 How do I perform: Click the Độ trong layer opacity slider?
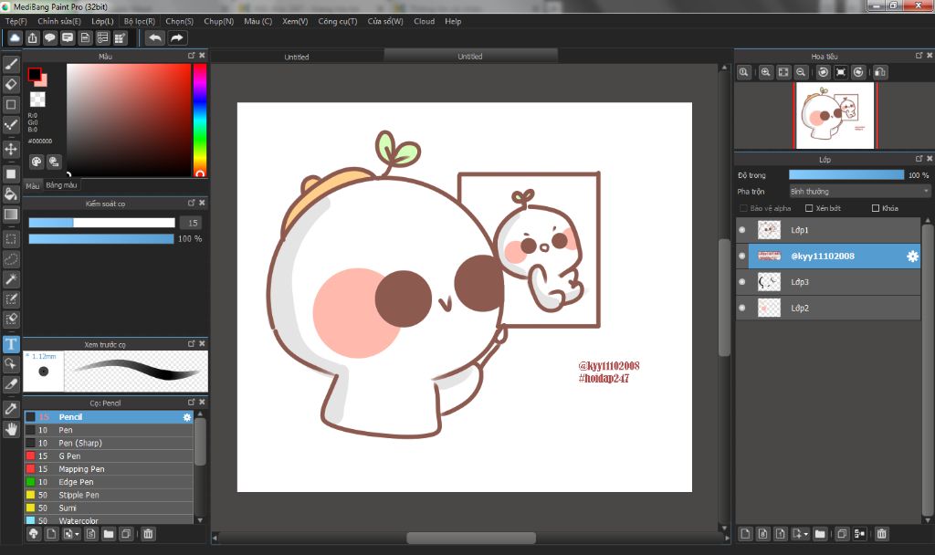tap(846, 175)
